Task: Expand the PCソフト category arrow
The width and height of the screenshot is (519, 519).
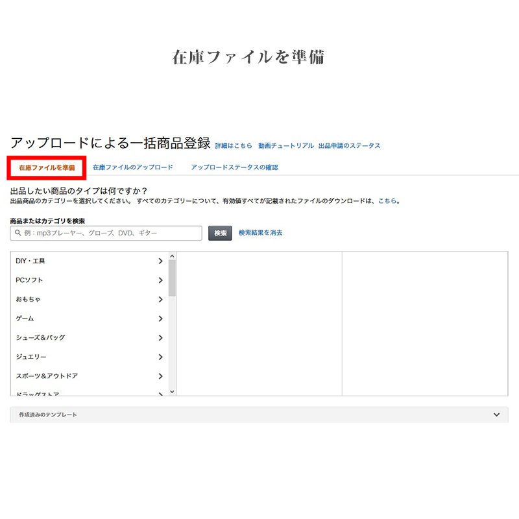Action: [160, 280]
